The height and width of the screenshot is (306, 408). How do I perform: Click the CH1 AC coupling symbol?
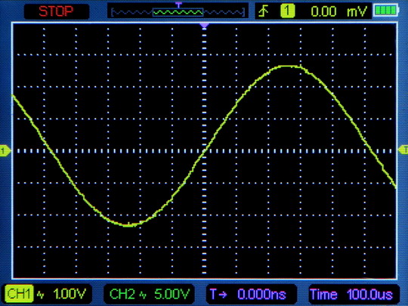[x=40, y=295]
